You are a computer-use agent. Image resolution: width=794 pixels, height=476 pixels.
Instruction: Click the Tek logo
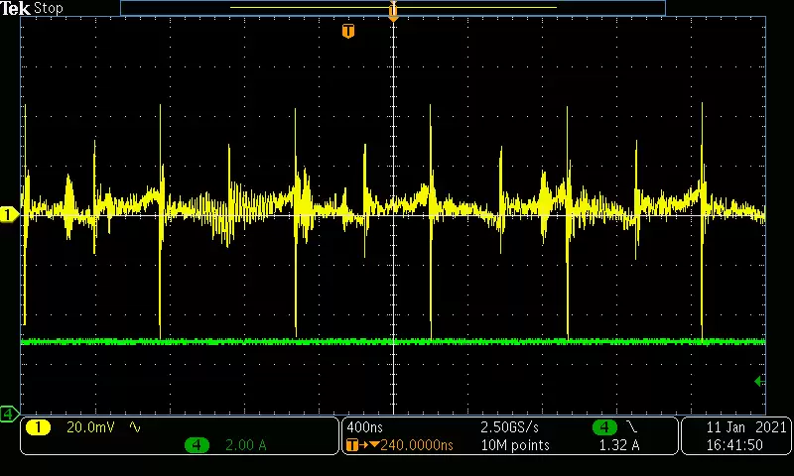[x=16, y=8]
